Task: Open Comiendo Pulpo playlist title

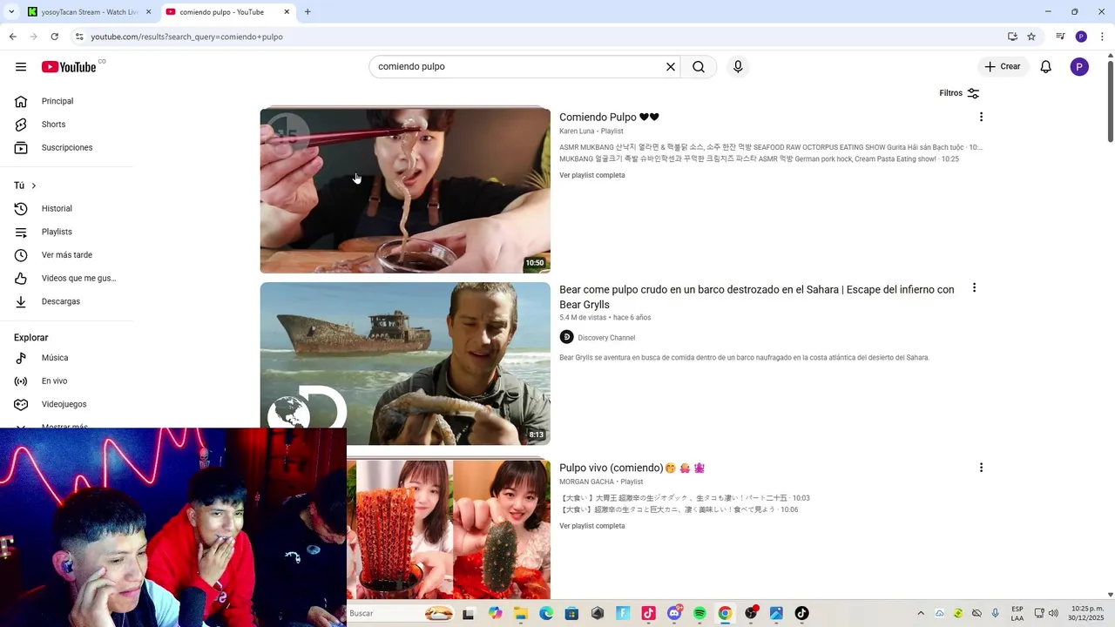Action: pyautogui.click(x=609, y=118)
